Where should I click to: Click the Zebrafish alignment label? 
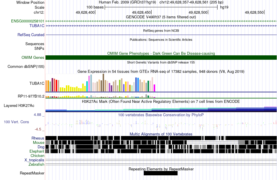pos(36,165)
